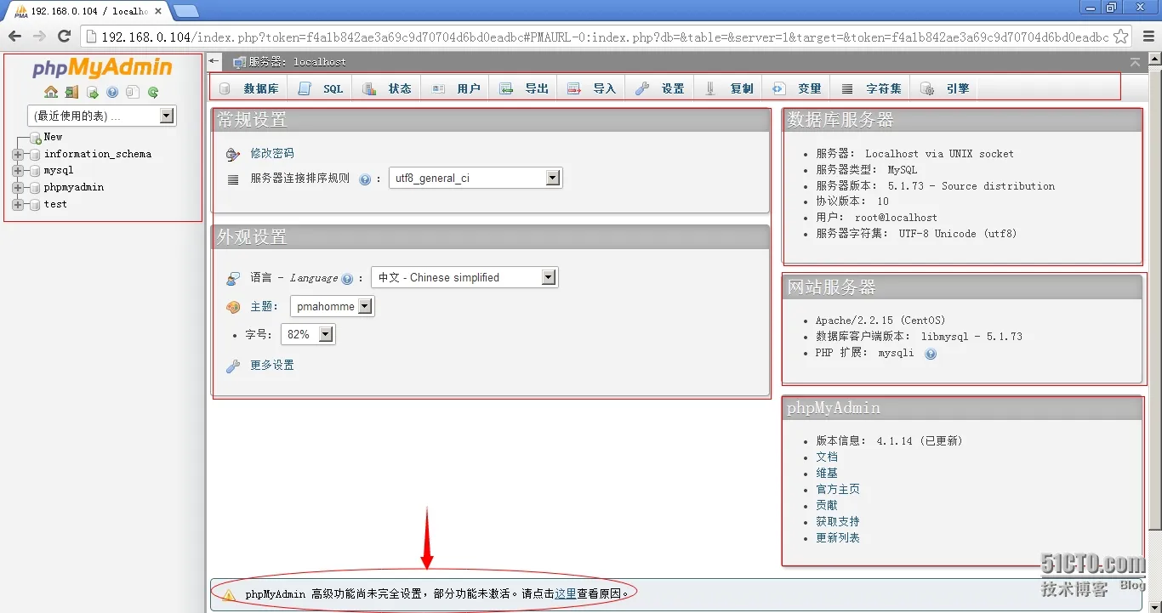
Task: Switch to the 导出 tab
Action: pos(524,88)
